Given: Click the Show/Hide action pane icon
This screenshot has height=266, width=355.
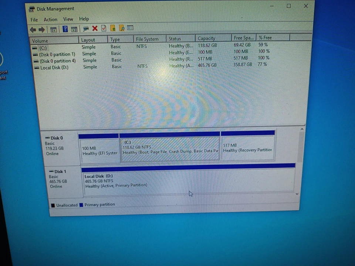Looking at the screenshot, I should [74, 29].
